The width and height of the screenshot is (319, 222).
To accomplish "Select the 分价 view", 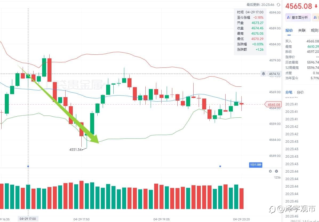I will point(300,92).
